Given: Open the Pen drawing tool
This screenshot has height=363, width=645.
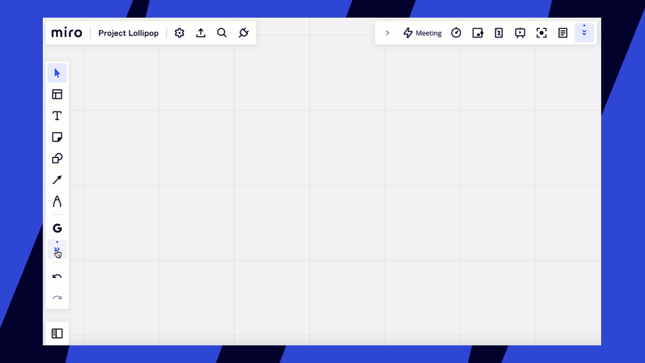Looking at the screenshot, I should [57, 201].
